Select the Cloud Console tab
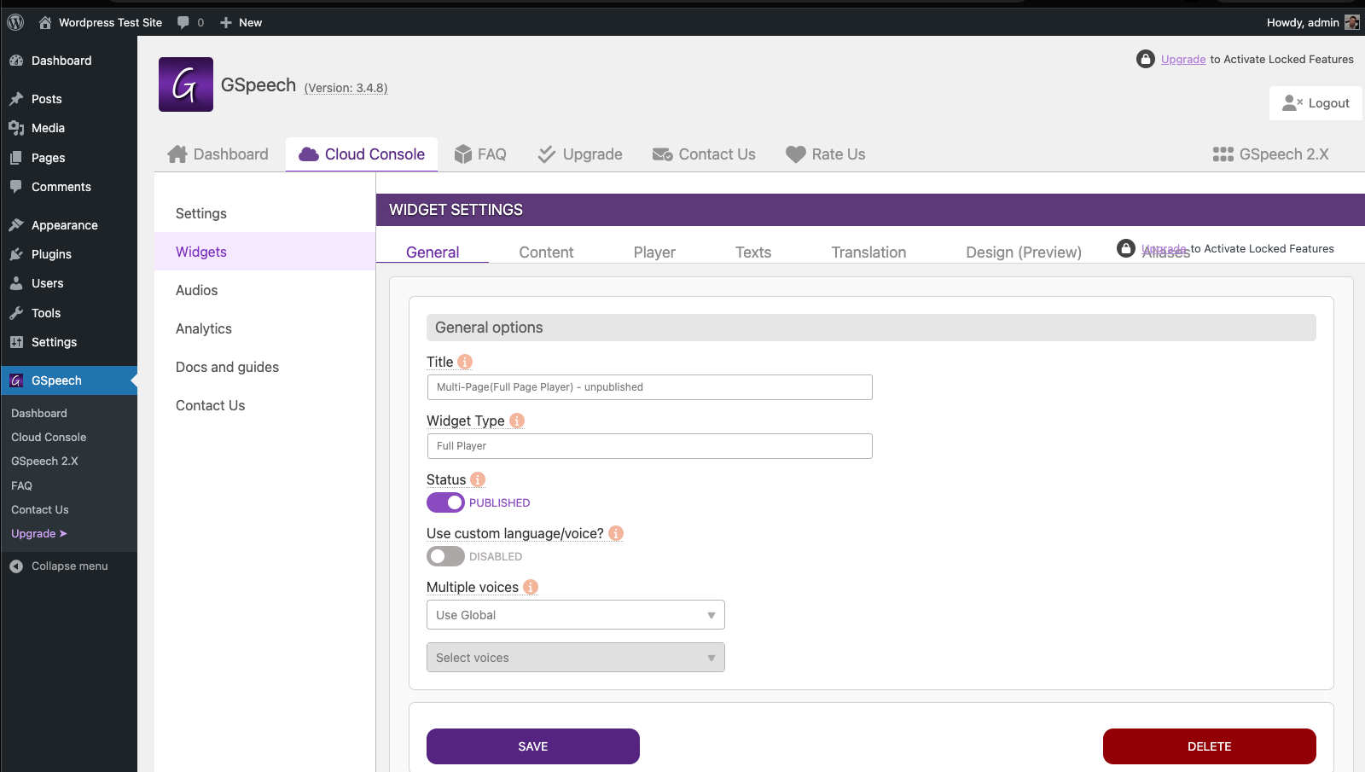Screen dimensions: 1365x772 click(362, 154)
